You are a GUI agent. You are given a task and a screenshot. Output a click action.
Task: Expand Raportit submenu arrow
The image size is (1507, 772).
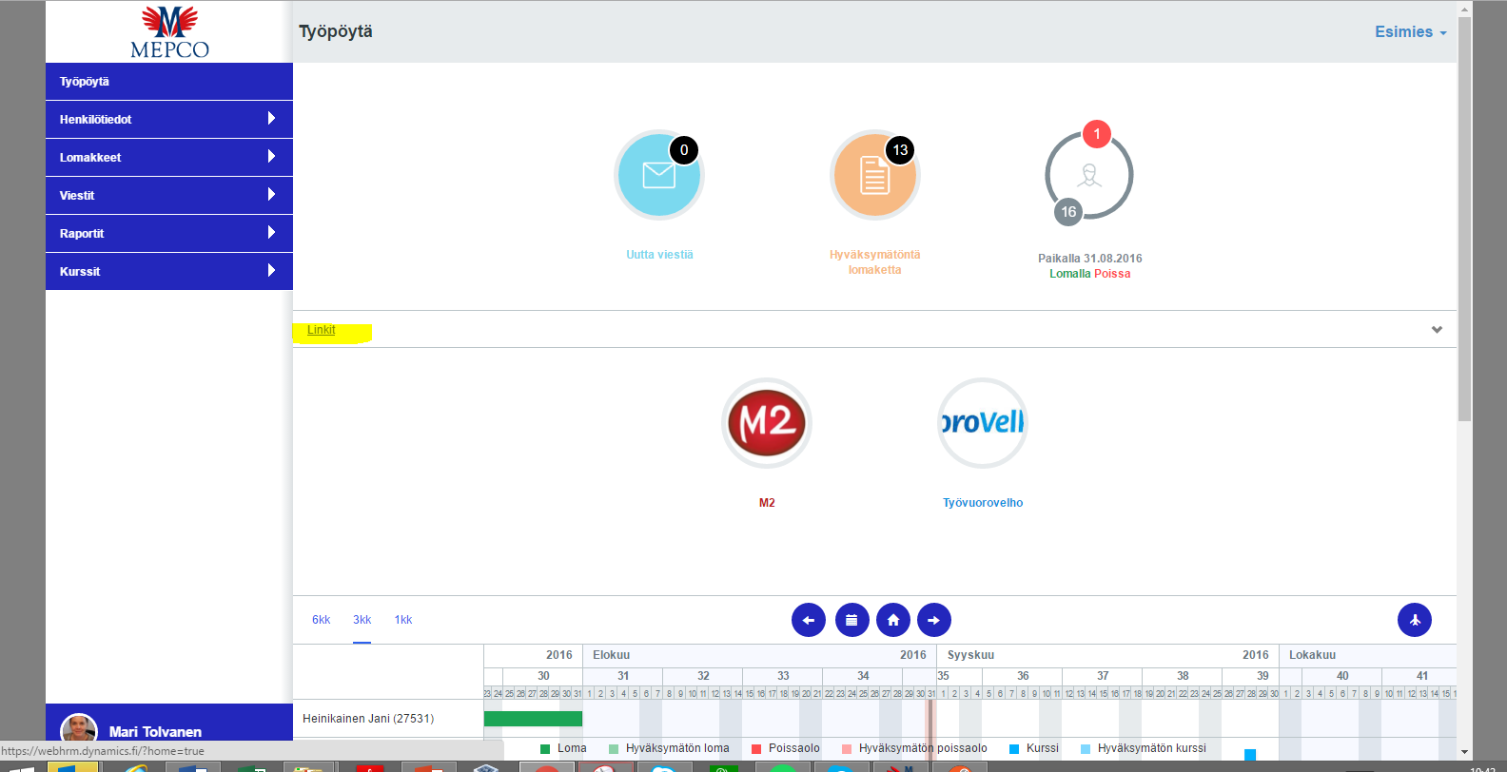click(x=271, y=233)
